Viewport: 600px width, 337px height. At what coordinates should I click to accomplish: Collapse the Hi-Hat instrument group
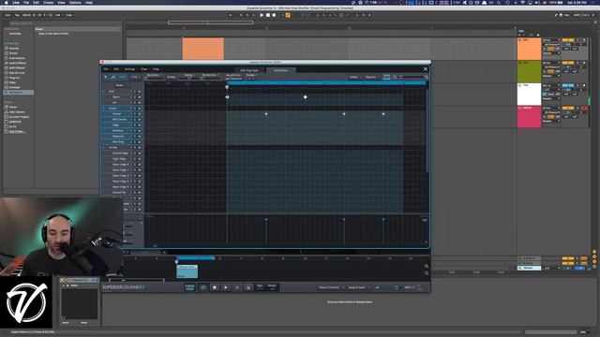click(103, 148)
